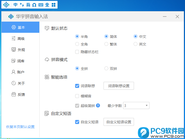Screen dimensions: 185x139
Task: Switch to the 高级 tab
Action: (x=20, y=38)
